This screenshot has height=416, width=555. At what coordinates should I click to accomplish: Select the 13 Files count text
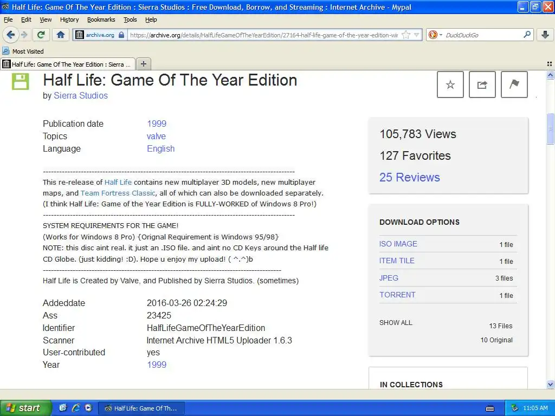point(501,326)
